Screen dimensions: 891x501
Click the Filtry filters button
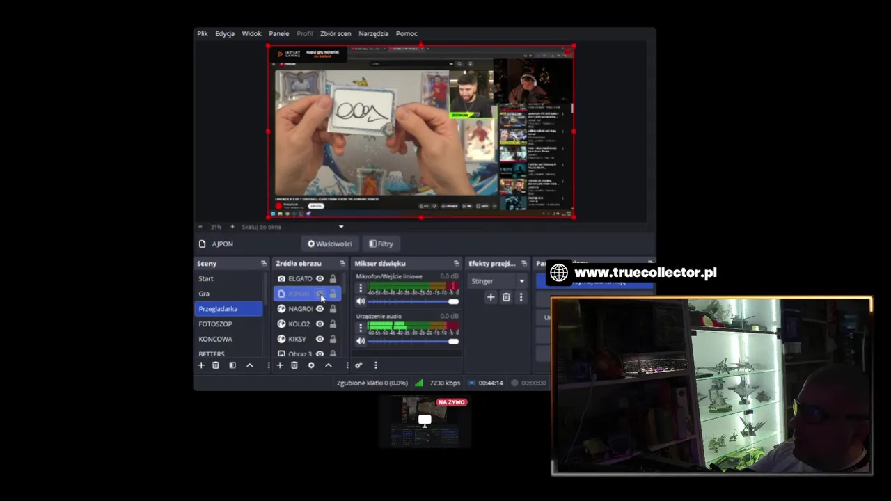pyautogui.click(x=381, y=244)
